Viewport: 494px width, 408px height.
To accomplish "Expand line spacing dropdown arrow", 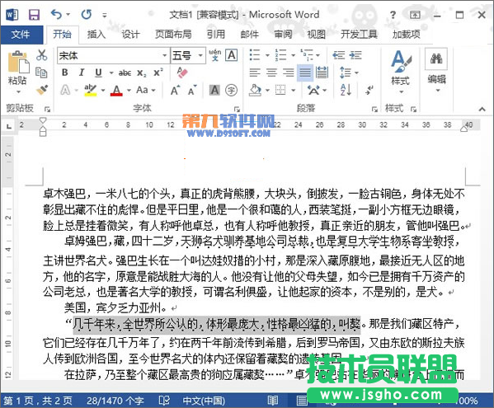I will click(x=356, y=73).
